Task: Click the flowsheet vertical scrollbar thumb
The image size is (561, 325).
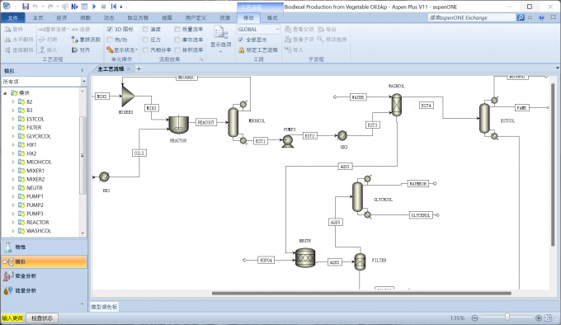Action: point(553,165)
